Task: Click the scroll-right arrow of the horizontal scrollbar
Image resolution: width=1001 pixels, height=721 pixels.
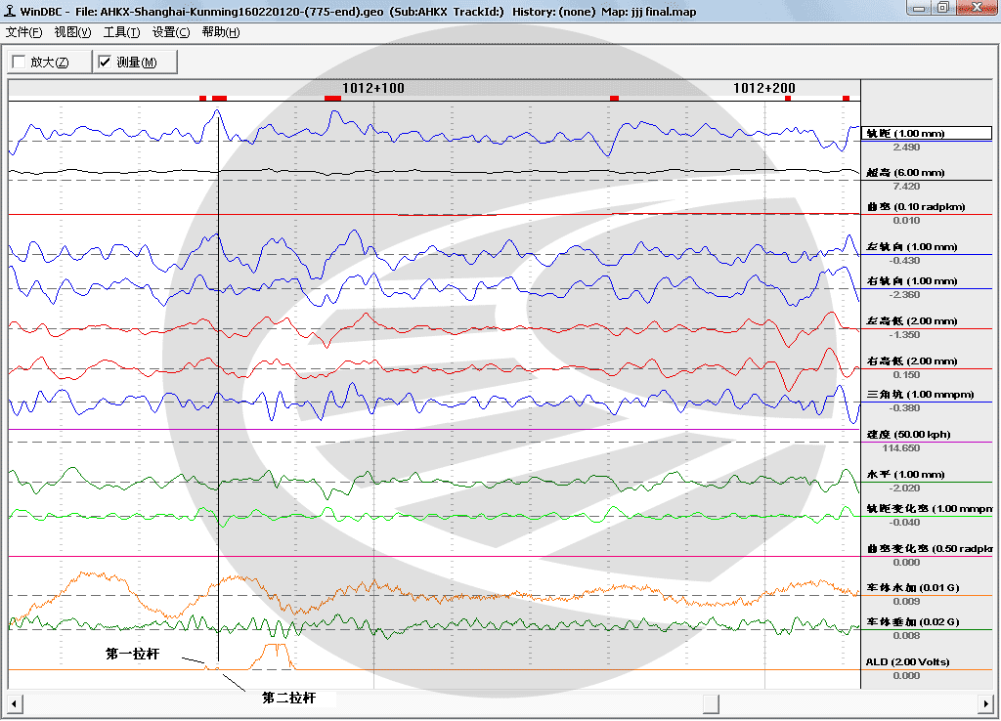Action: pos(985,704)
